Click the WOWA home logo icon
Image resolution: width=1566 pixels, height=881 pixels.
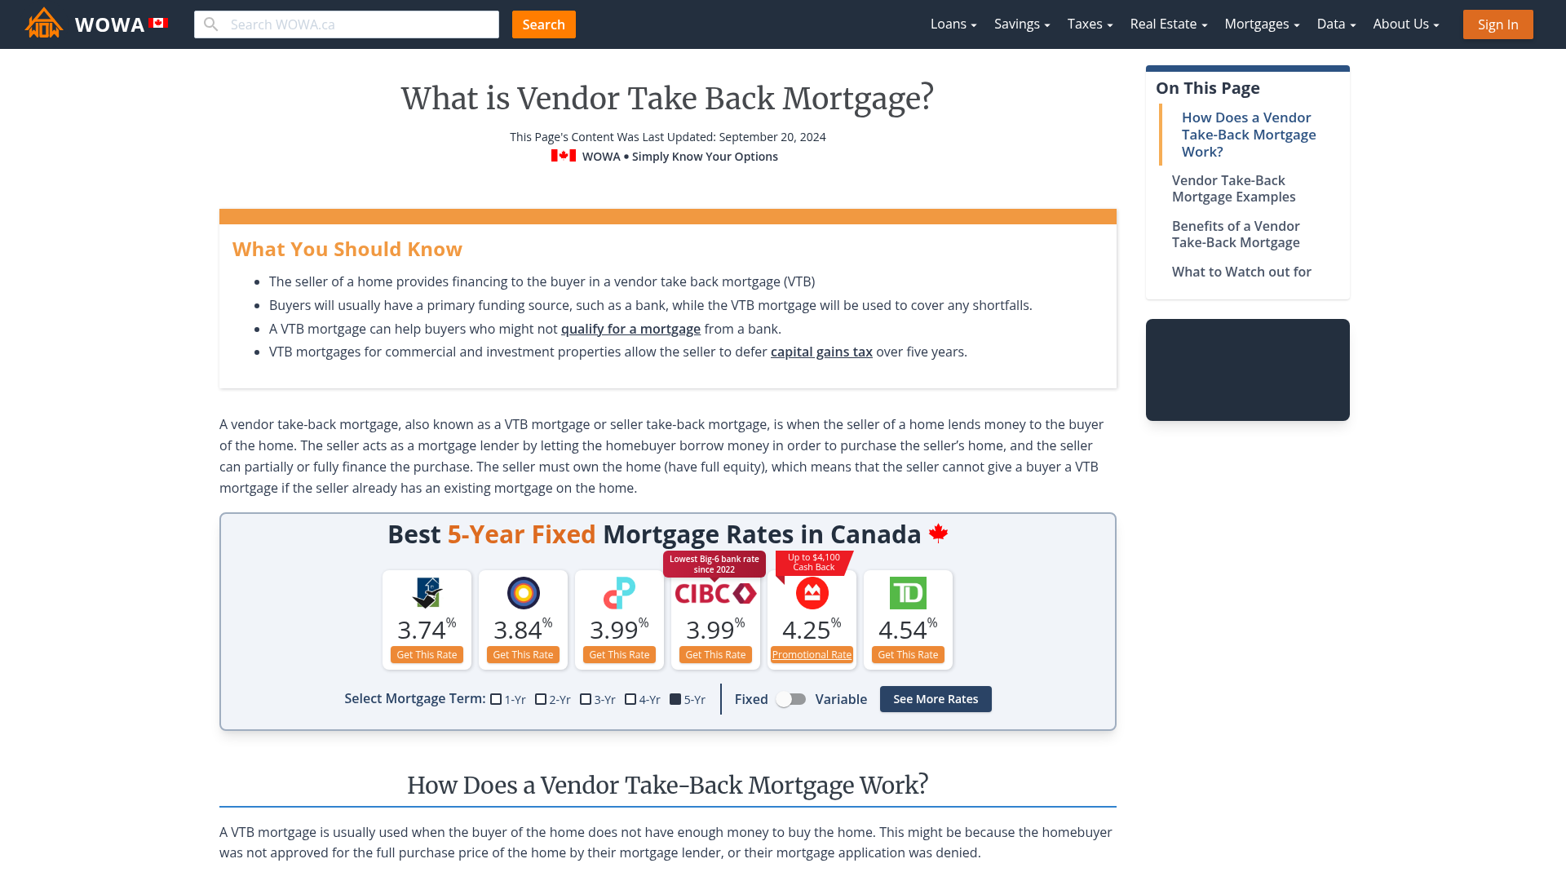click(x=43, y=24)
